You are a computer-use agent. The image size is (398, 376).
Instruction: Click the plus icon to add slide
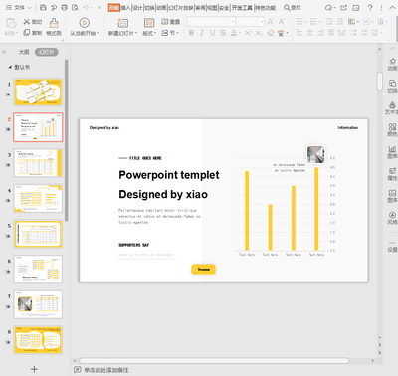click(34, 369)
